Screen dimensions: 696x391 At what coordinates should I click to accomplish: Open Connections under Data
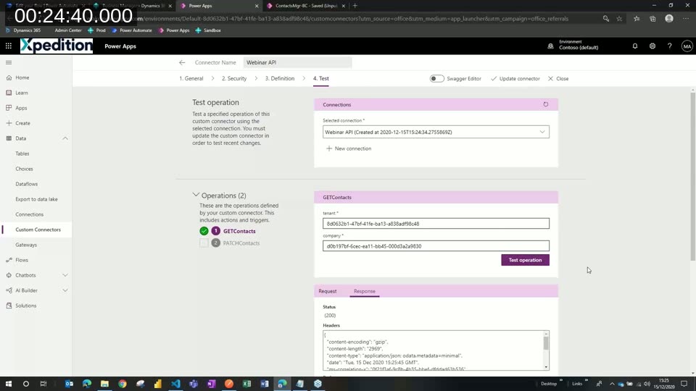tap(29, 214)
